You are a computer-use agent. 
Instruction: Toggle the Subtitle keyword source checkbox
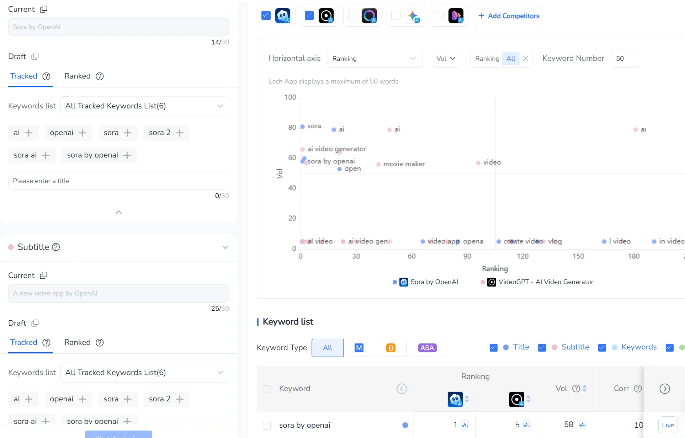point(542,348)
